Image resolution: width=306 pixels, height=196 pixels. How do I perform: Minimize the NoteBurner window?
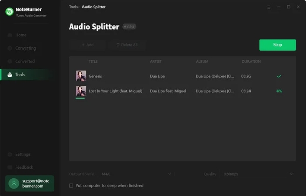click(279, 7)
